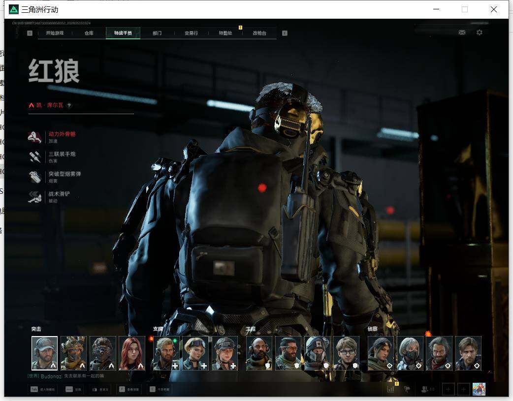Select the third 支援 operator with dark cap
513x401 pixels.
coord(224,353)
